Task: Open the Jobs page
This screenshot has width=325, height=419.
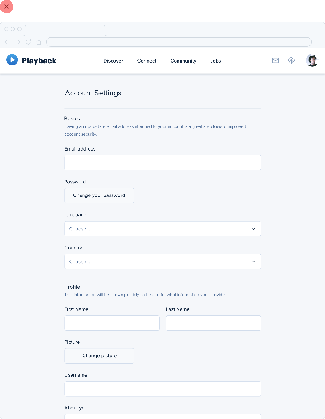Action: point(215,61)
